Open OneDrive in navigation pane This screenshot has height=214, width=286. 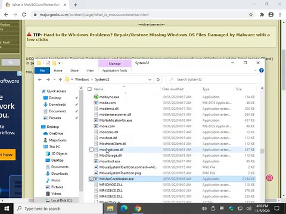[56, 133]
